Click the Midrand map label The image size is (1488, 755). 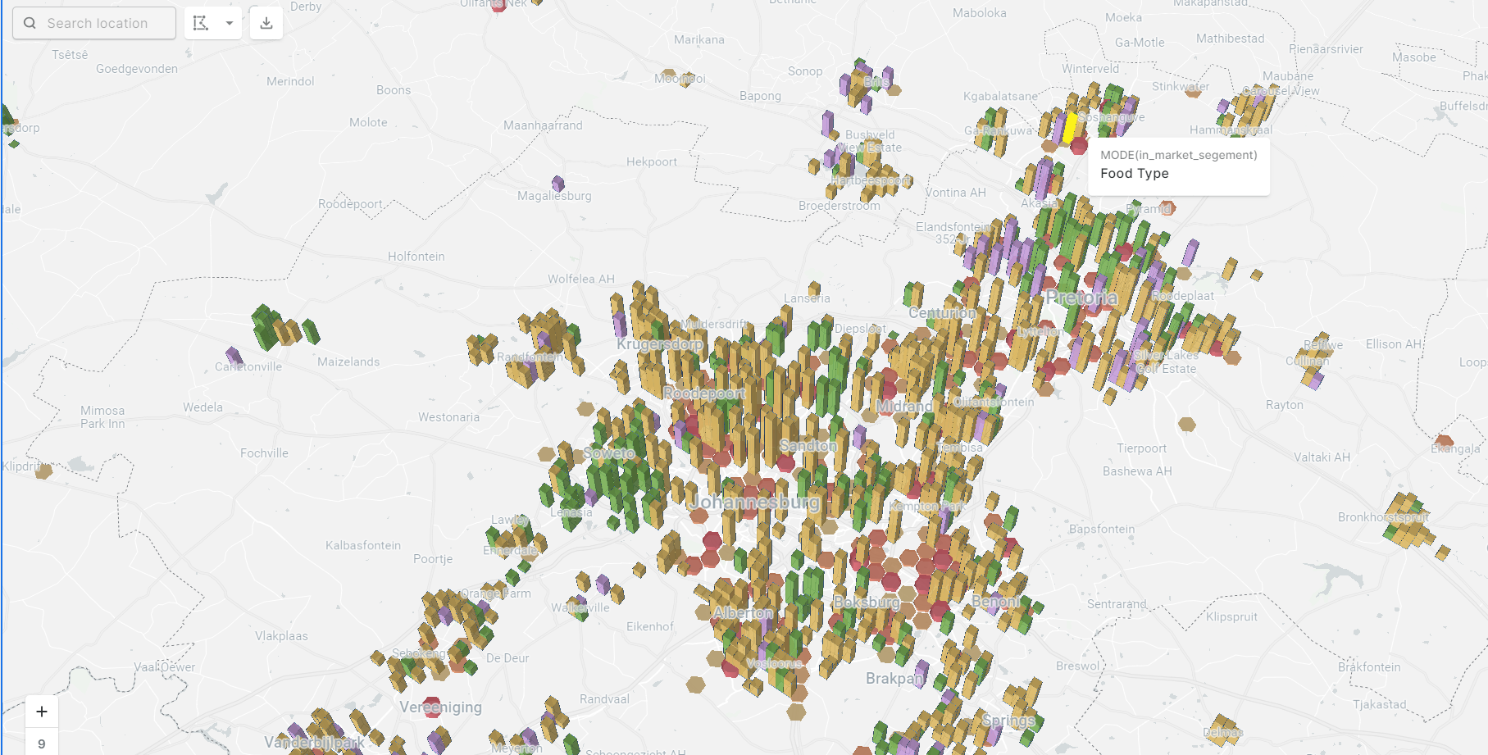(904, 407)
